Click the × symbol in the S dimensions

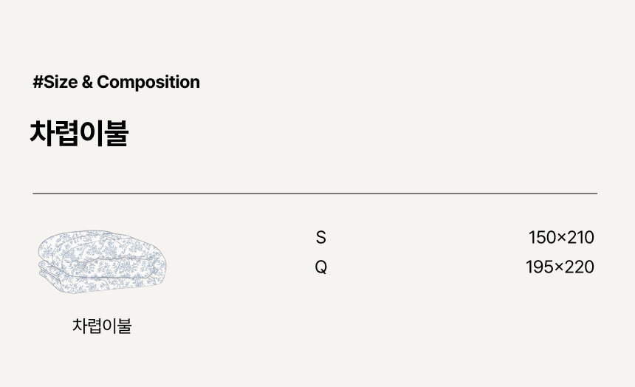pos(561,238)
